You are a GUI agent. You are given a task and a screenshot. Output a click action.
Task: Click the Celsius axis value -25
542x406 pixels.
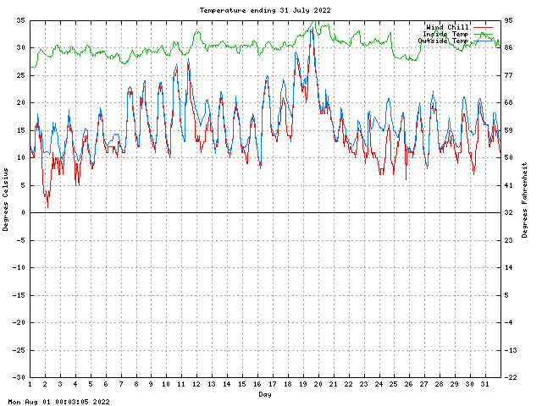(19, 350)
